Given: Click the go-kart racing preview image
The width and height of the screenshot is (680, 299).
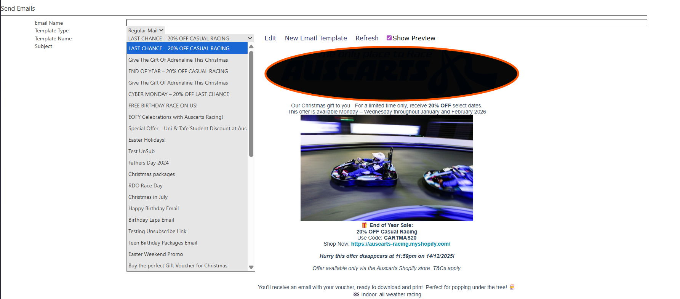Looking at the screenshot, I should coord(386,168).
